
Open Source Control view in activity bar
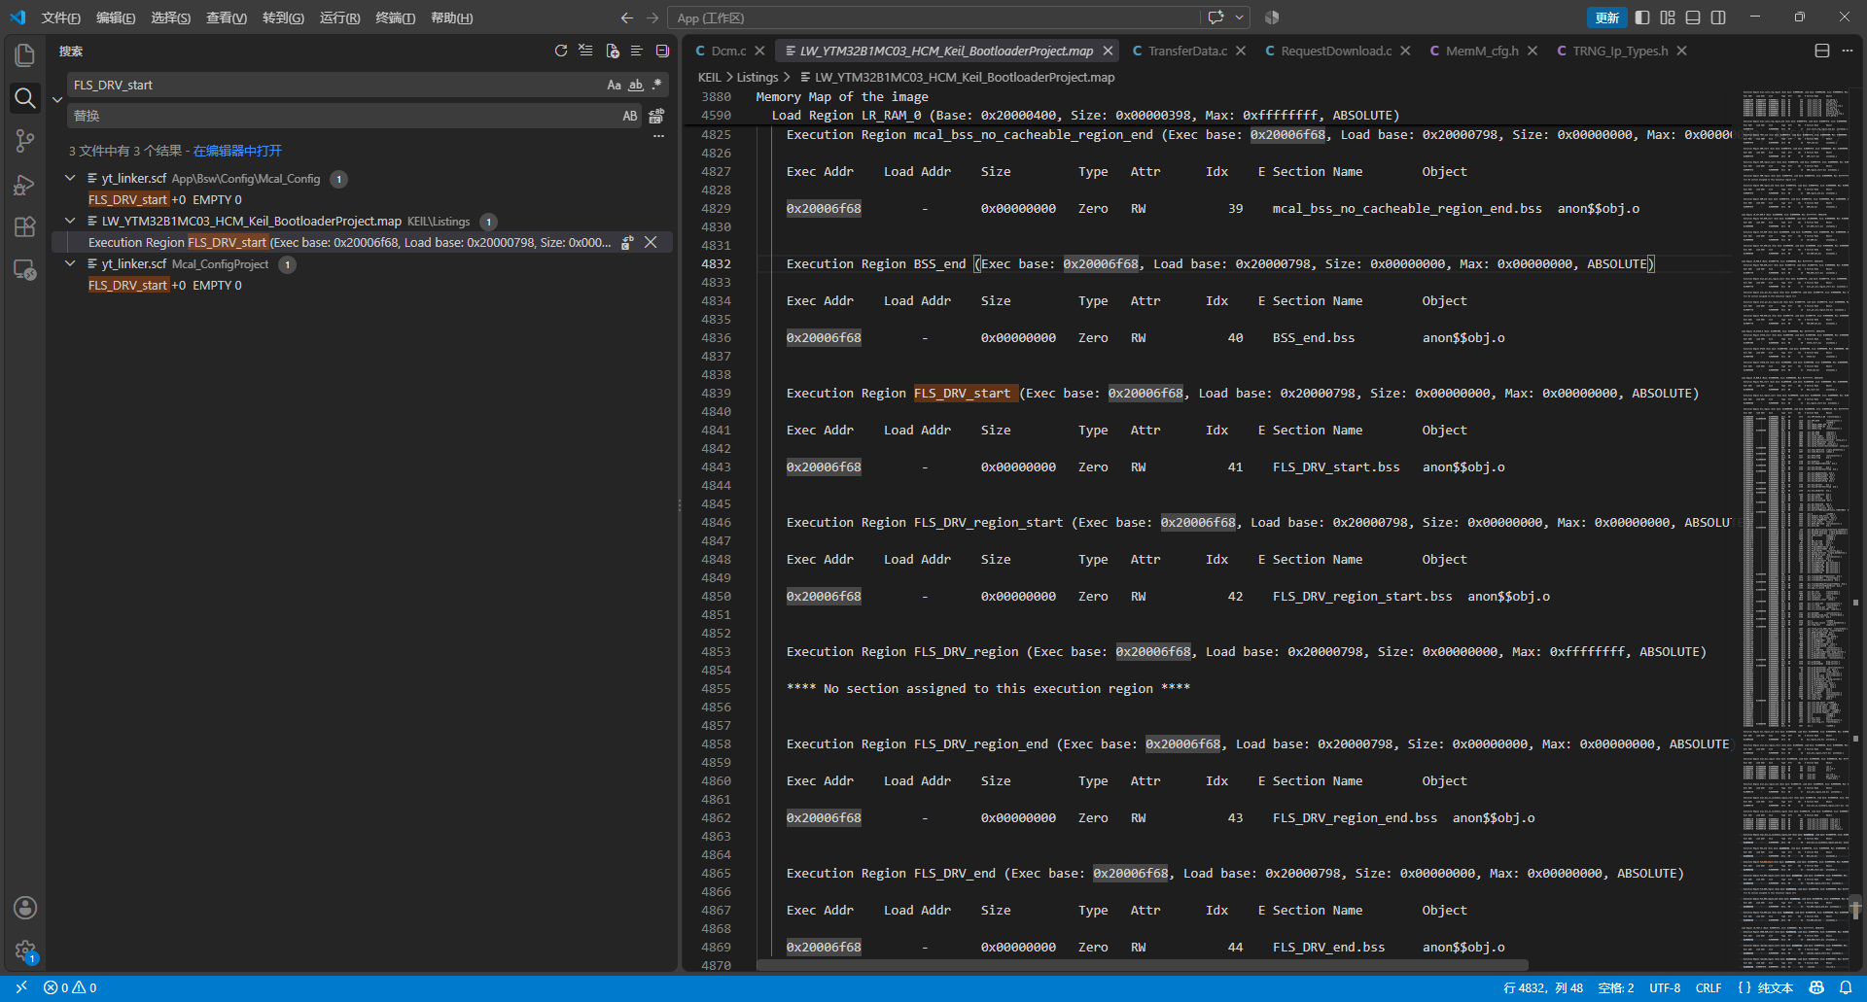25,141
